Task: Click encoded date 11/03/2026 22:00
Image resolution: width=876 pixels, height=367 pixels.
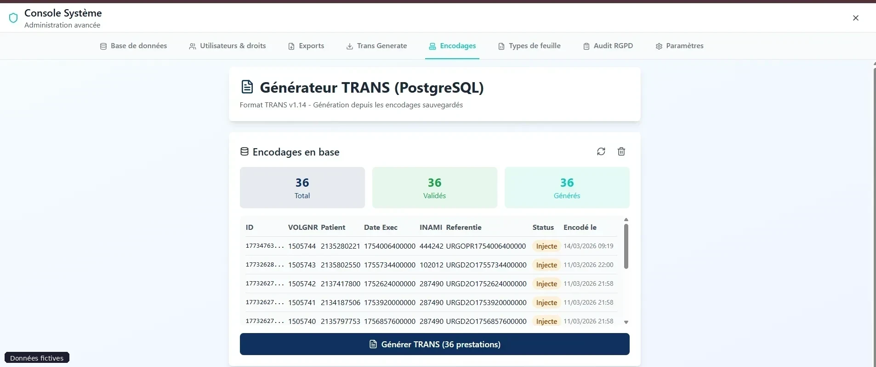Action: [x=588, y=265]
